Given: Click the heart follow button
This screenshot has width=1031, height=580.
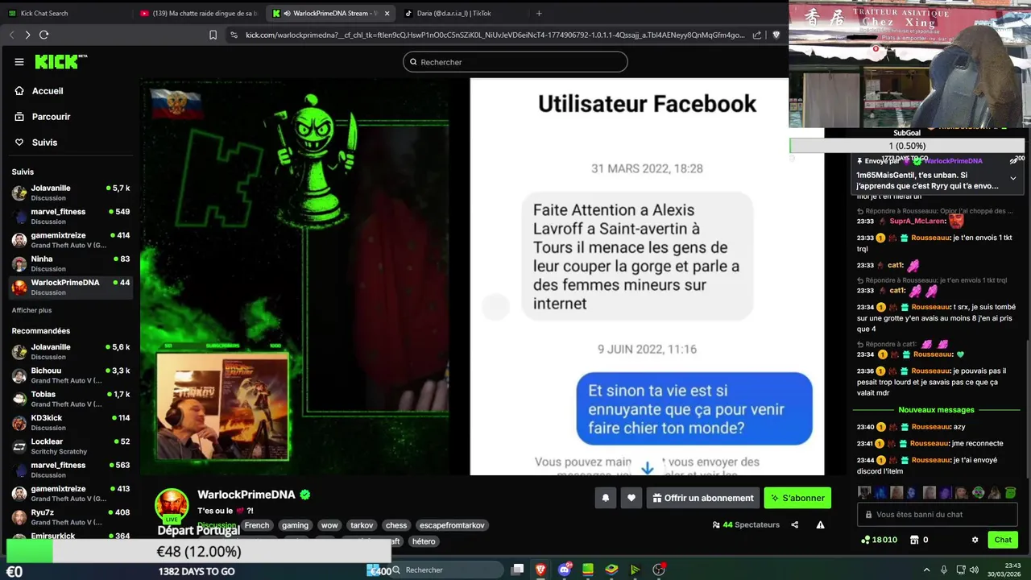Looking at the screenshot, I should coord(631,498).
